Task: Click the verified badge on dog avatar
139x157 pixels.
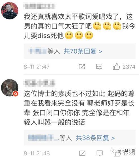Action: pos(16,94)
